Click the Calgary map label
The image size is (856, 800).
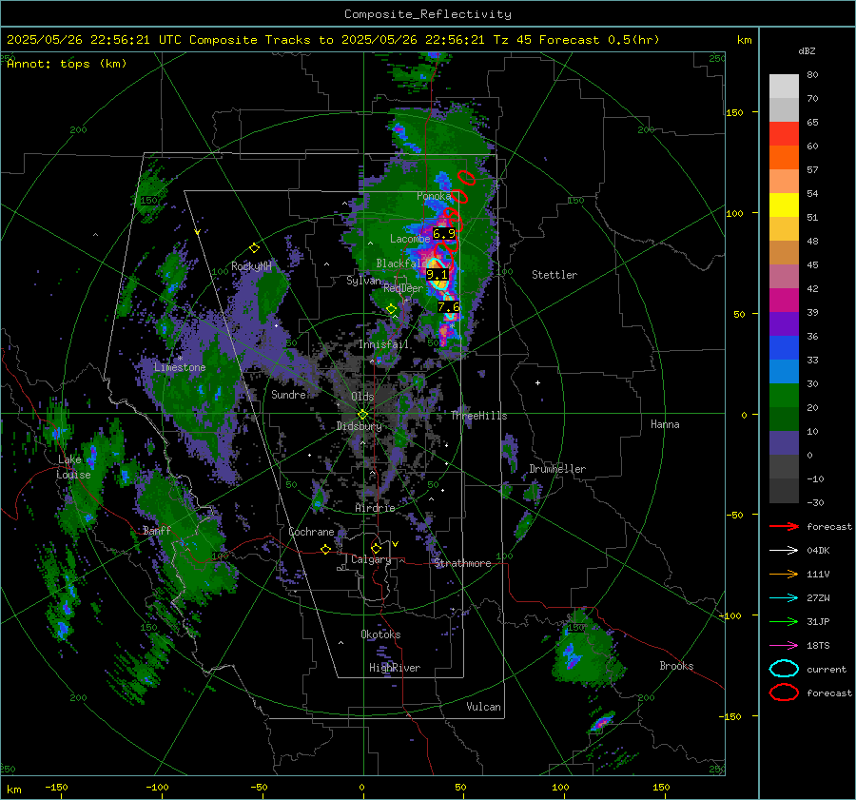pos(371,559)
